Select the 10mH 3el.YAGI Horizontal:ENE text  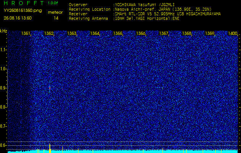[147, 19]
